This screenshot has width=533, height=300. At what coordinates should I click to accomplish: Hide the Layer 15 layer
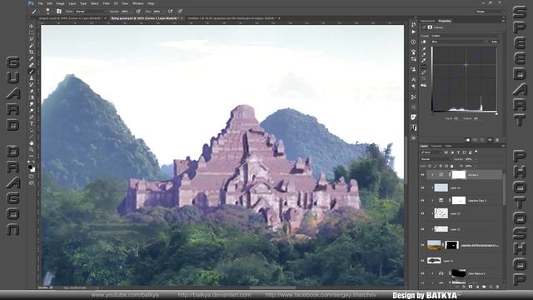(x=422, y=213)
